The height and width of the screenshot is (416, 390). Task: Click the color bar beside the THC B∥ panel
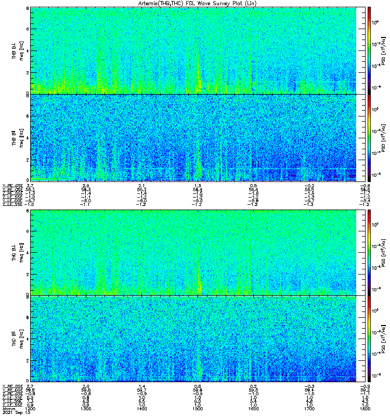369,339
